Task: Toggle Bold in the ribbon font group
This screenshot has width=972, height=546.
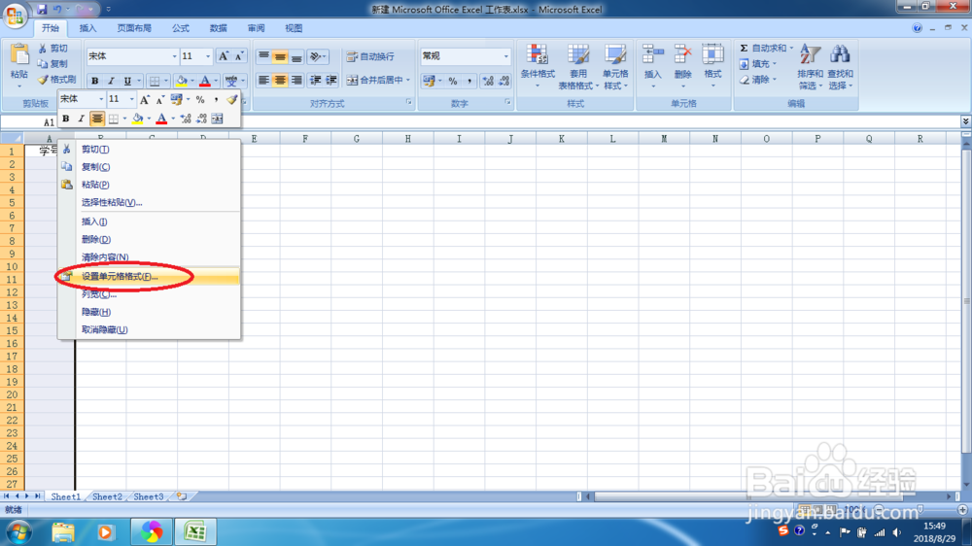Action: click(95, 81)
